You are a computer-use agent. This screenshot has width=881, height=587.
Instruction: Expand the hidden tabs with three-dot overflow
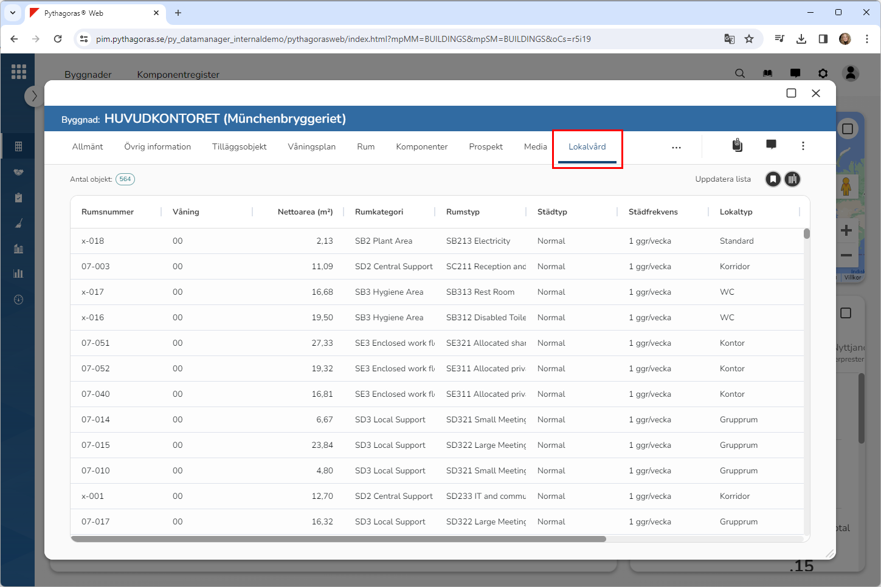[676, 147]
